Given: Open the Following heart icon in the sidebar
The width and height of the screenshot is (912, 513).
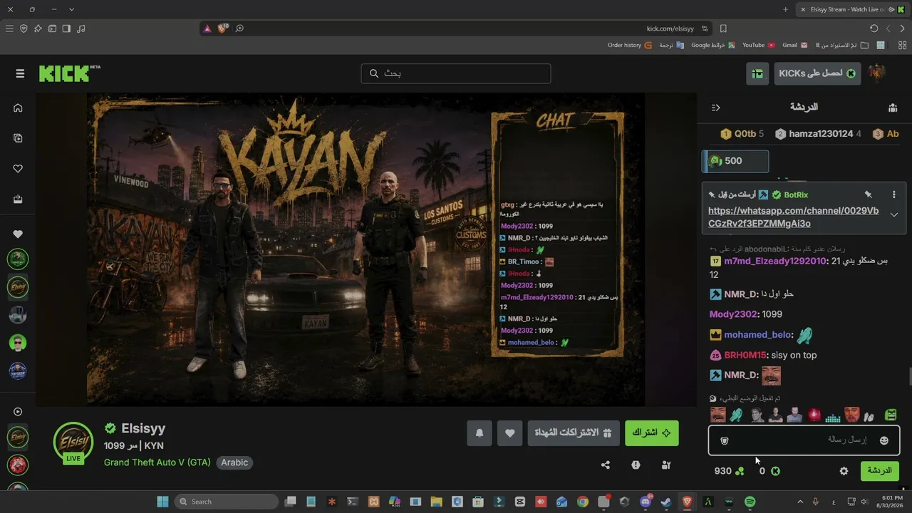Looking at the screenshot, I should [18, 169].
